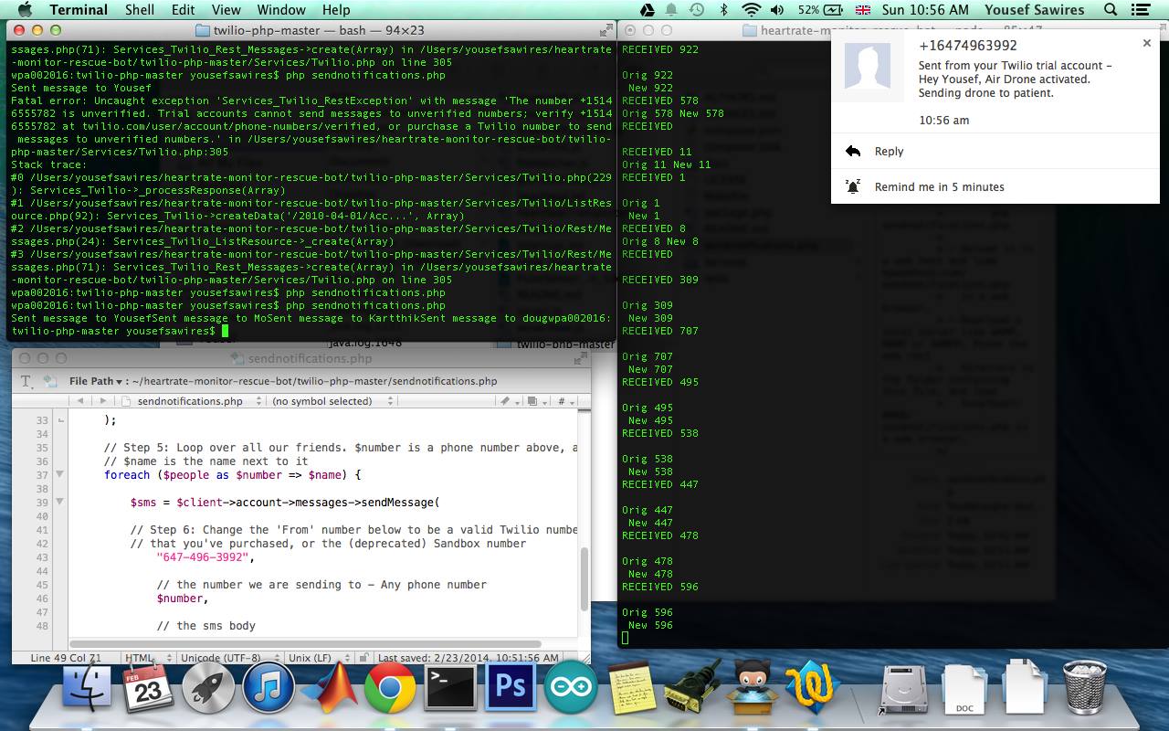The width and height of the screenshot is (1169, 731).
Task: Open the DOC document stack in Dock
Action: (964, 687)
